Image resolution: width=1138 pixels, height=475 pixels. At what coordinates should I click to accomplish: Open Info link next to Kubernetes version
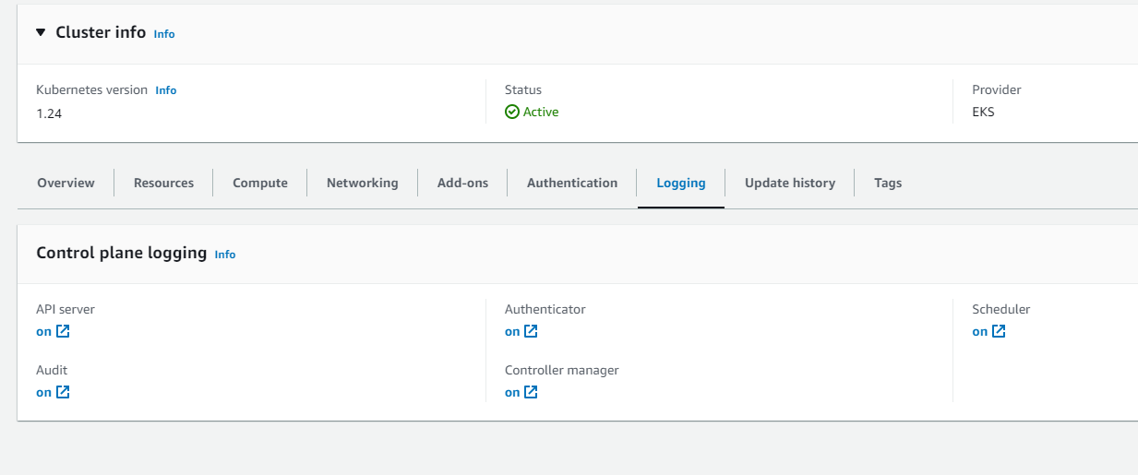pos(166,90)
